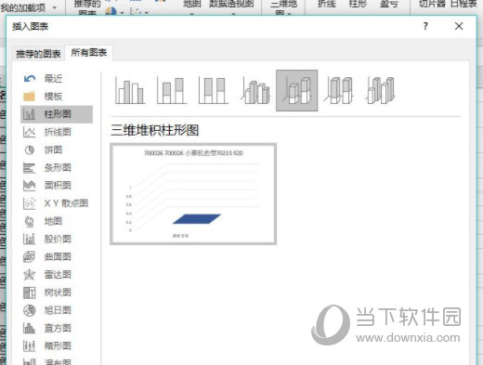Select the 3-D clustered column subtype icon

tap(255, 90)
